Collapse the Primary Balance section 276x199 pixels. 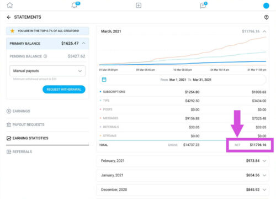pos(83,43)
